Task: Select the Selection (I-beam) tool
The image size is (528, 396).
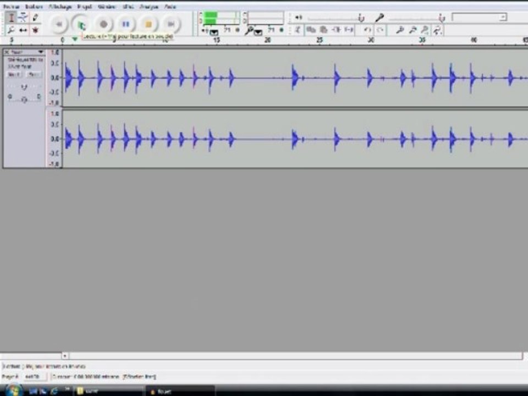Action: coord(11,18)
